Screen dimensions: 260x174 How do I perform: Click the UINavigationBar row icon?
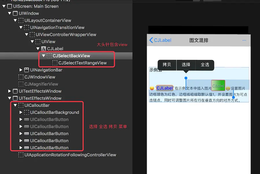coord(27,70)
